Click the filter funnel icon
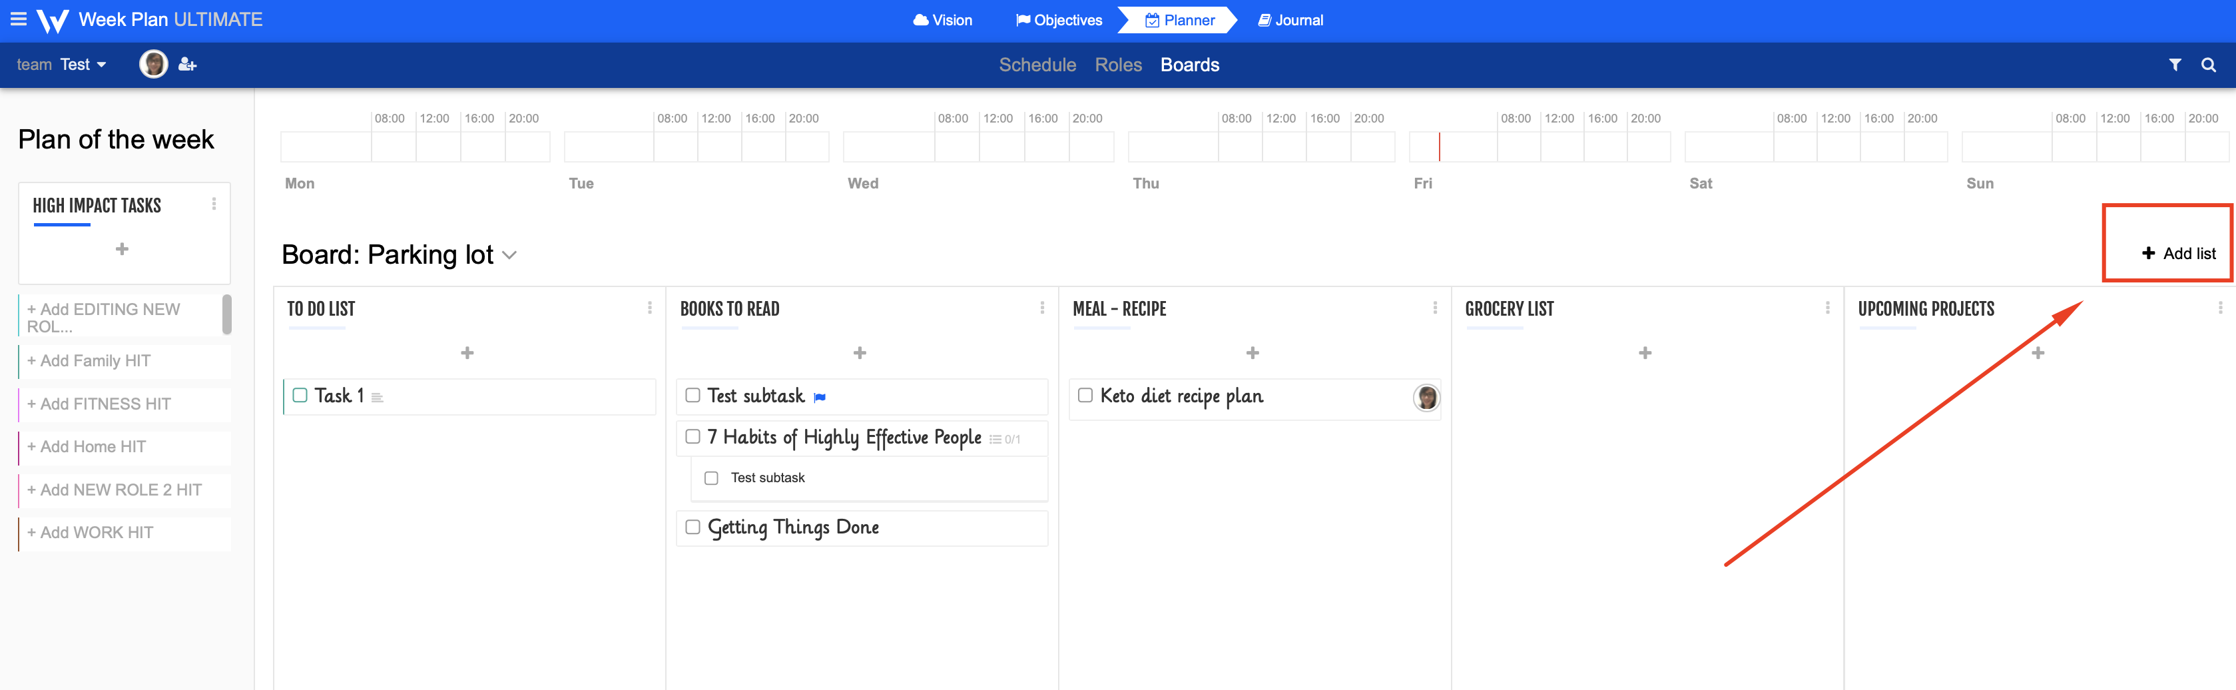 coord(2174,65)
